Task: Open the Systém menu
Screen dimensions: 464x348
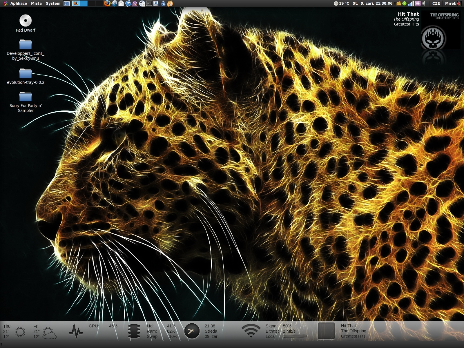Action: pos(53,3)
